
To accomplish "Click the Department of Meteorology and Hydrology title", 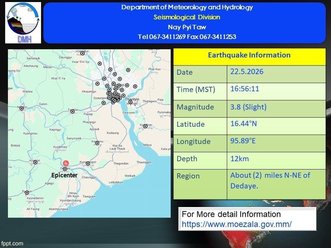I will coord(187,7).
